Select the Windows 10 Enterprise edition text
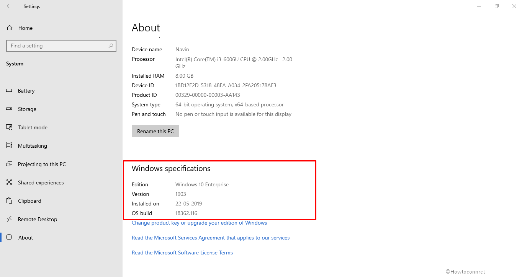 [202, 184]
